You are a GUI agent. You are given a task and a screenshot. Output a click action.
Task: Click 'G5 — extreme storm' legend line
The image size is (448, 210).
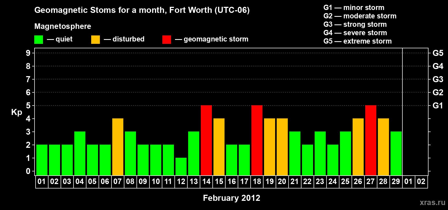click(x=358, y=41)
